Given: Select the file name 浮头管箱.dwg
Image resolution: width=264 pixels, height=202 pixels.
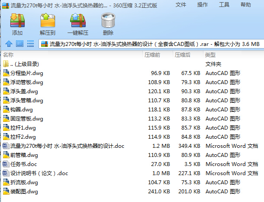Looking at the screenshot, I should click(27, 101).
